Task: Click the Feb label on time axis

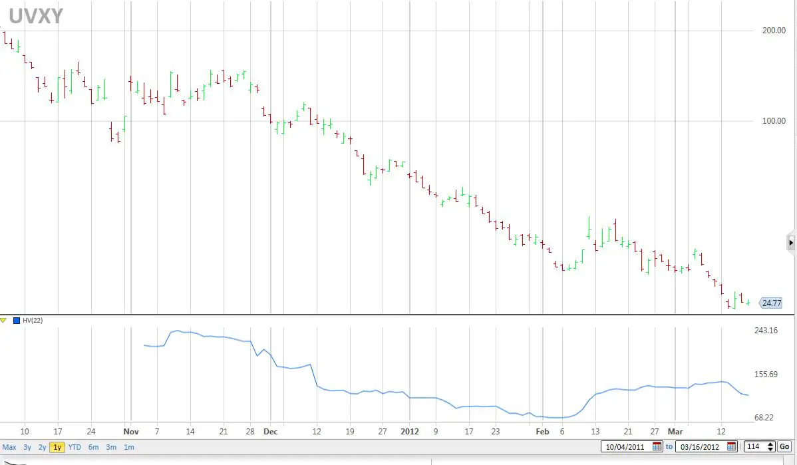Action: (542, 432)
